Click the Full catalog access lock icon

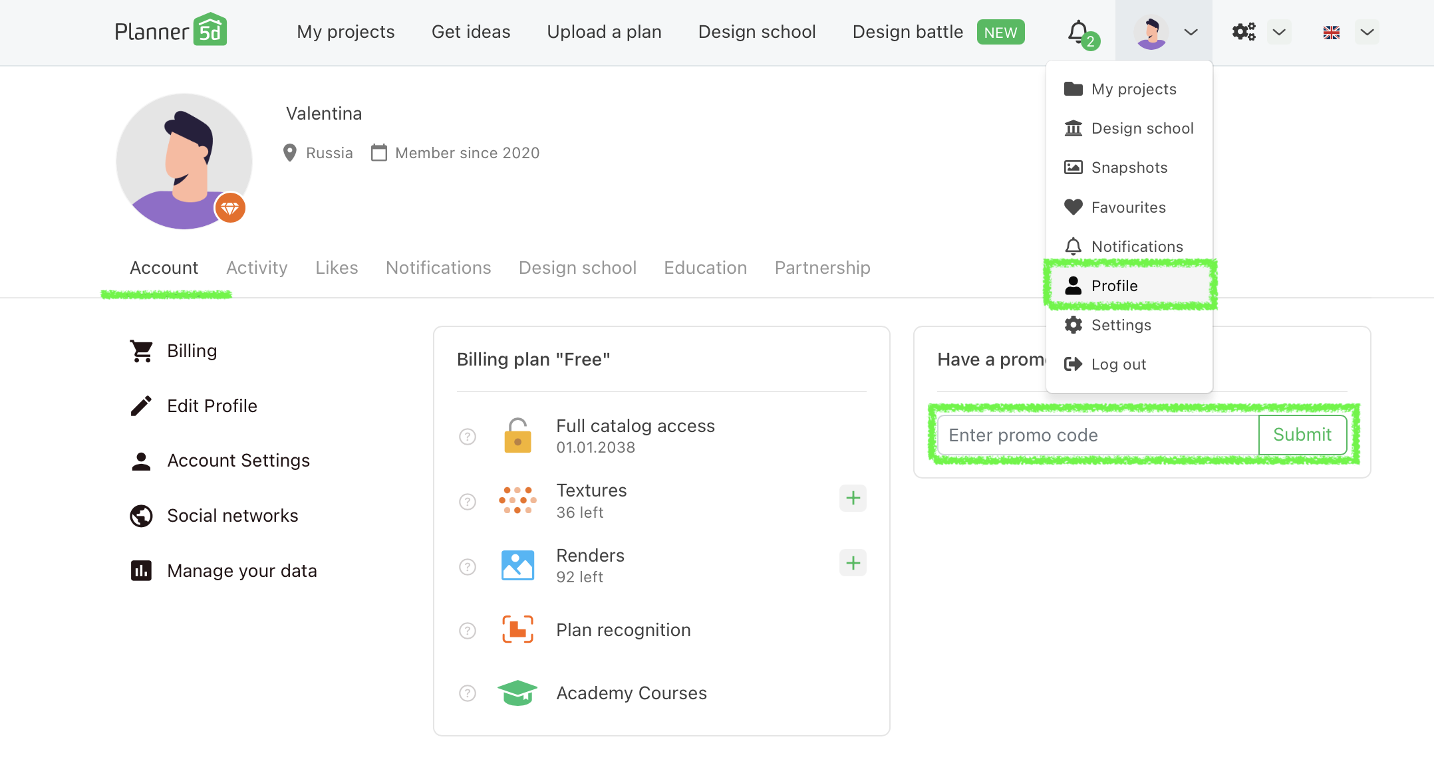point(517,436)
